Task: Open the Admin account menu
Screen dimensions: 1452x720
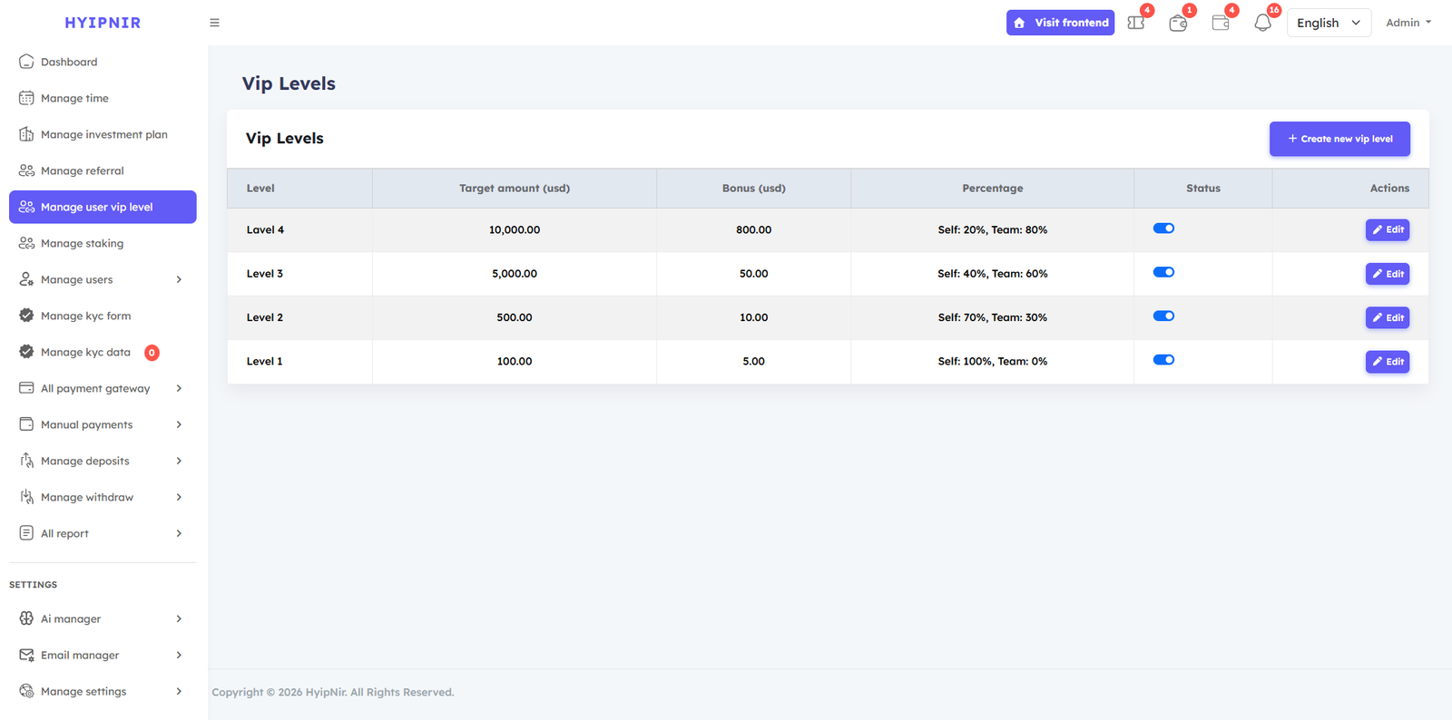Action: pos(1408,23)
